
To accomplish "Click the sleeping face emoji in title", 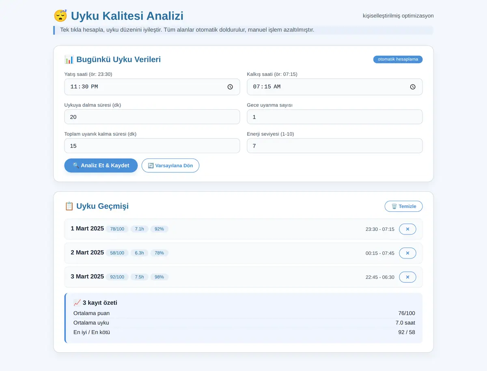I will (60, 16).
